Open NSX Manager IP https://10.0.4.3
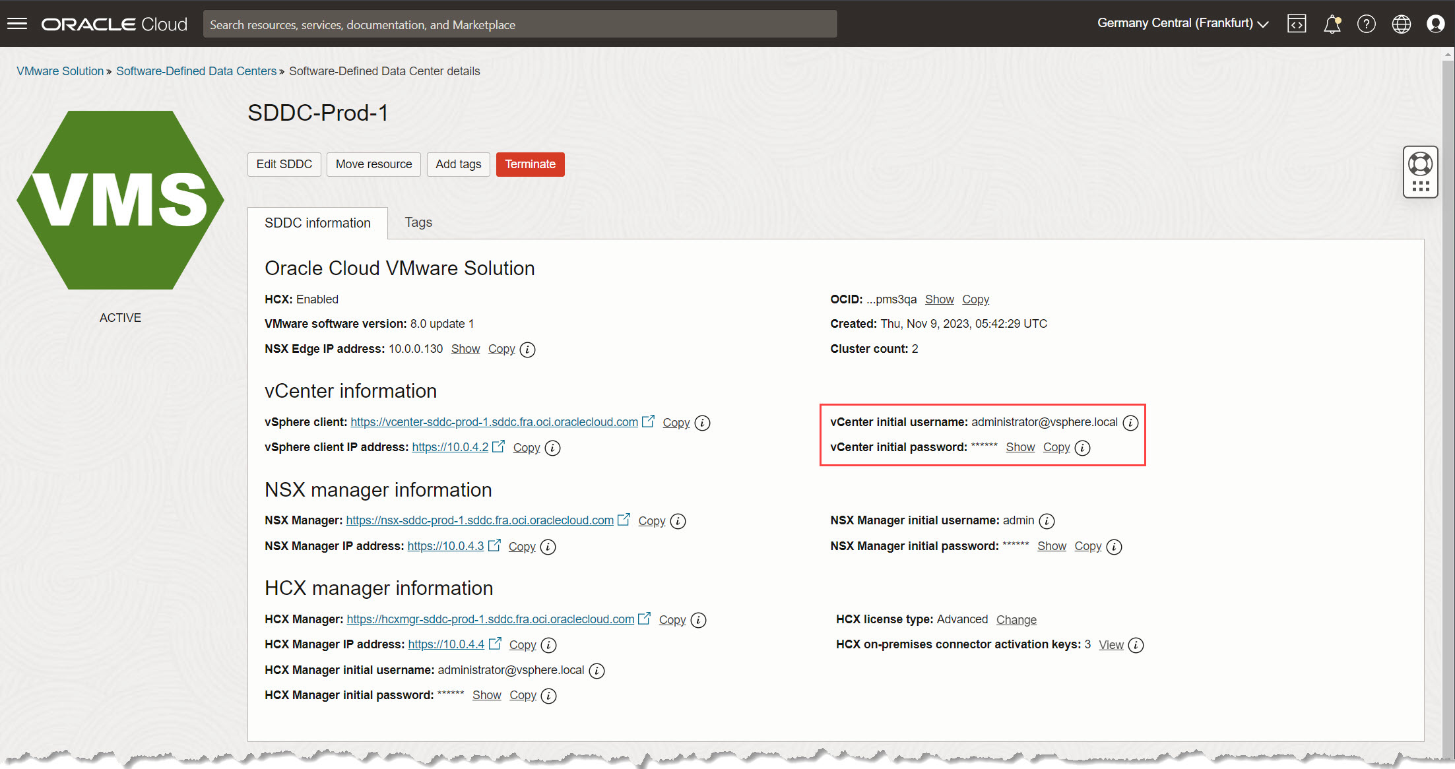Image resolution: width=1455 pixels, height=769 pixels. pyautogui.click(x=445, y=546)
